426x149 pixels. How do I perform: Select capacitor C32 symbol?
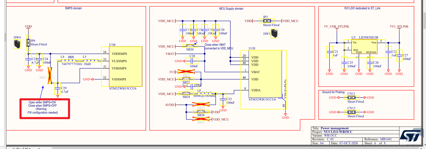click(x=223, y=100)
